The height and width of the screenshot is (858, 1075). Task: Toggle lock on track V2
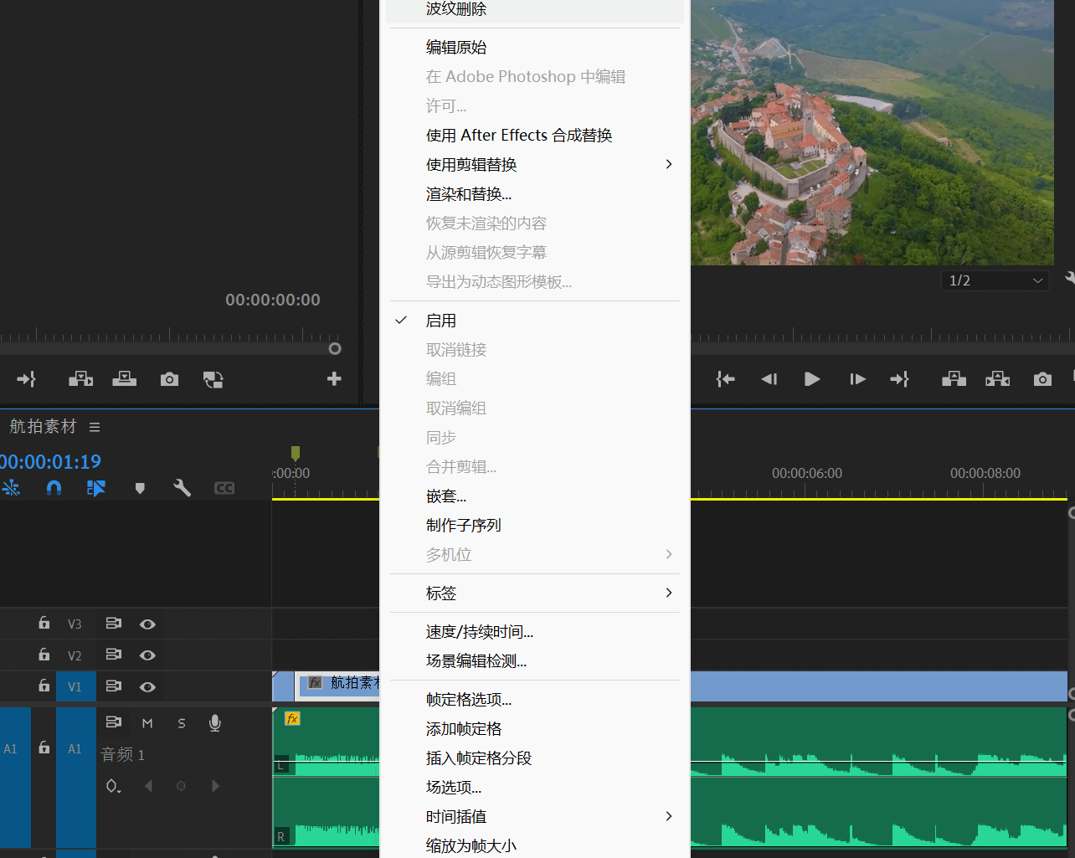click(x=44, y=655)
